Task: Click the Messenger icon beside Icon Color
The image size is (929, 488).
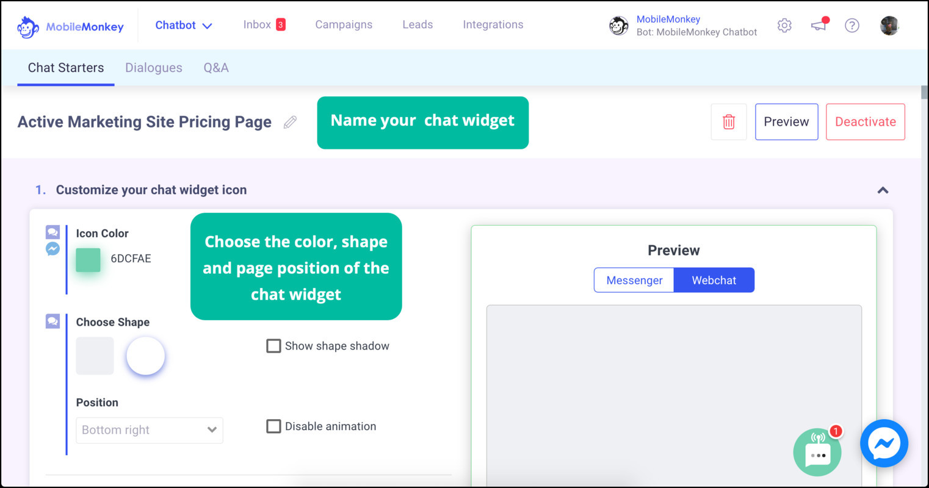Action: tap(52, 248)
